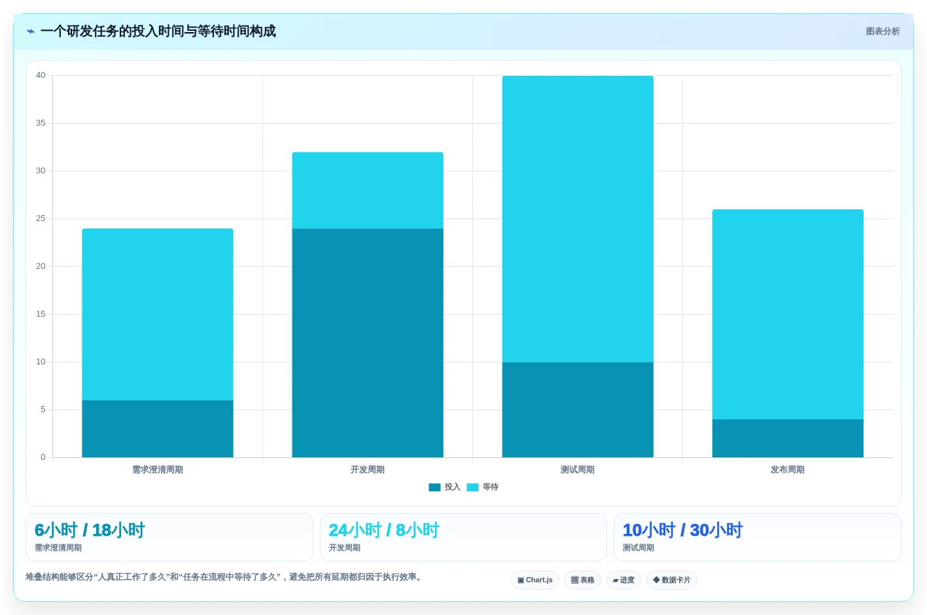The image size is (927, 615).
Task: Click the chart title text in the header
Action: [x=158, y=31]
